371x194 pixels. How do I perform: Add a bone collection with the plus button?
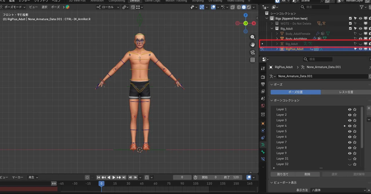(369, 108)
